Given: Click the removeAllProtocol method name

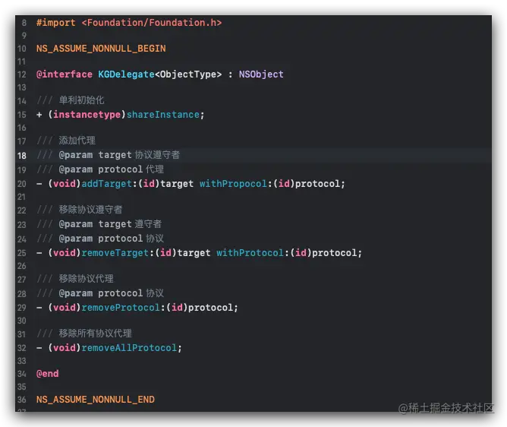Looking at the screenshot, I should coord(129,348).
